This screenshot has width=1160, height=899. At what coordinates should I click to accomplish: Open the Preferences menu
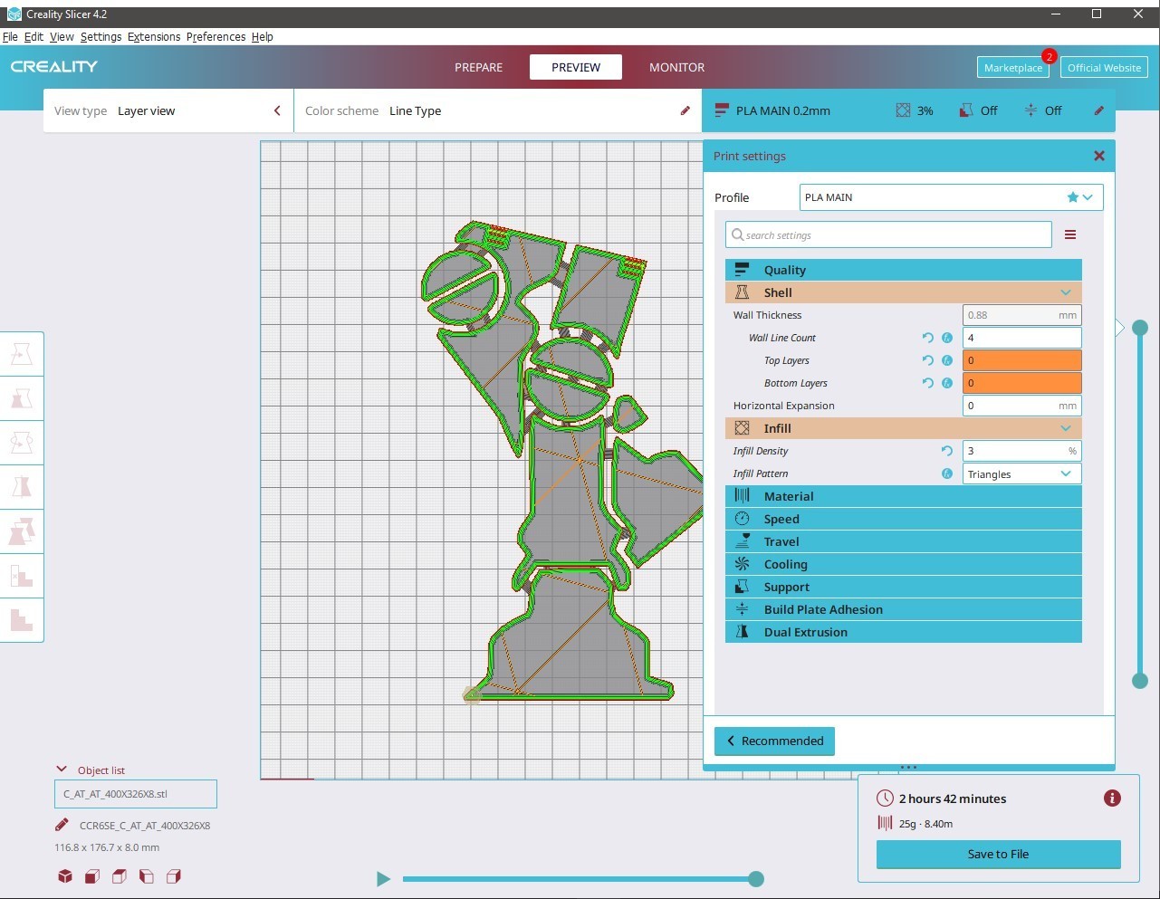(216, 37)
